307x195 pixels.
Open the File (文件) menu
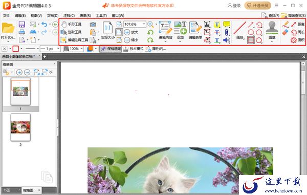(6, 15)
